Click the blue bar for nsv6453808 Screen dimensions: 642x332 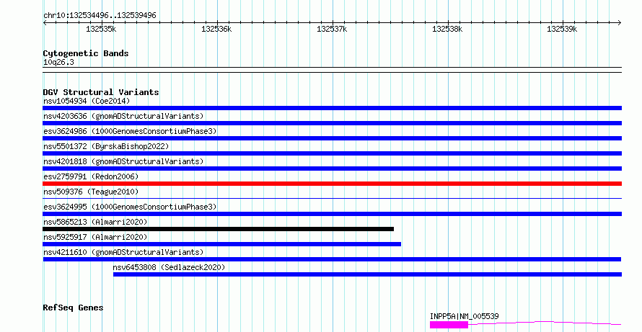point(367,274)
